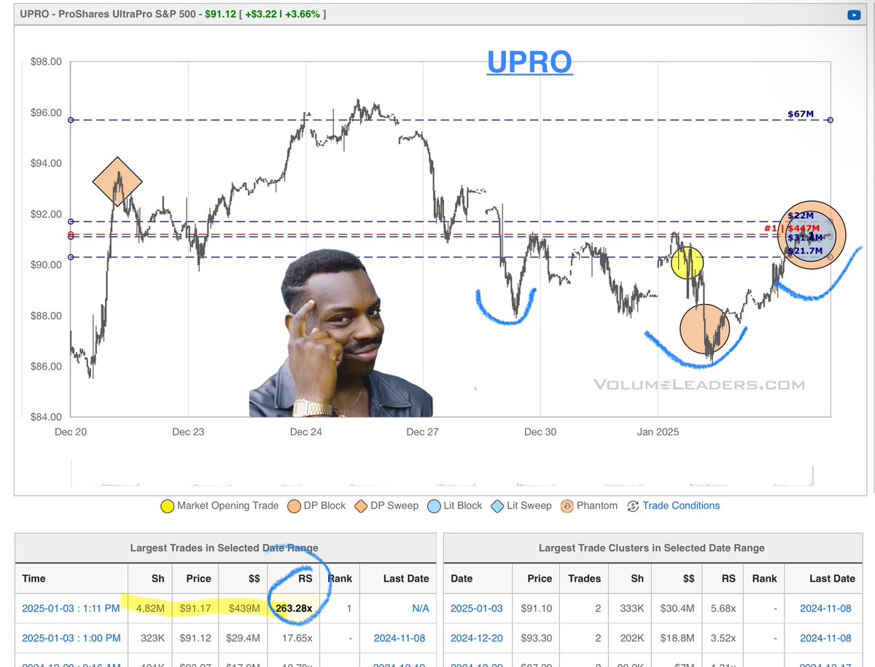This screenshot has height=667, width=875.
Task: Click the 5.68x cluster RS value
Action: (724, 608)
